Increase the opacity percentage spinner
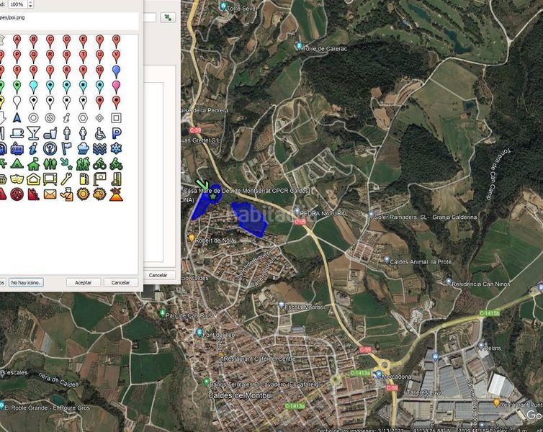 point(30,2)
